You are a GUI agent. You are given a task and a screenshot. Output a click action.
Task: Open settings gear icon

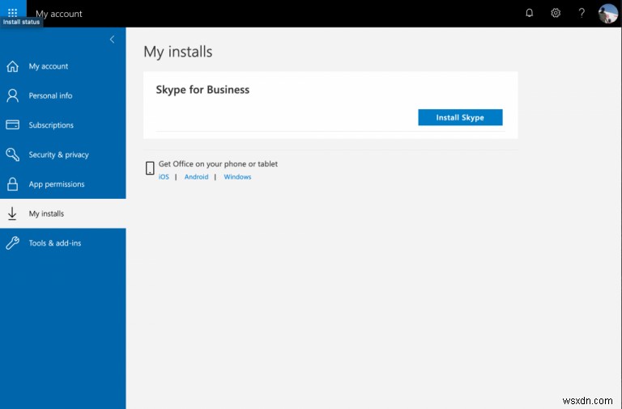[x=556, y=13]
